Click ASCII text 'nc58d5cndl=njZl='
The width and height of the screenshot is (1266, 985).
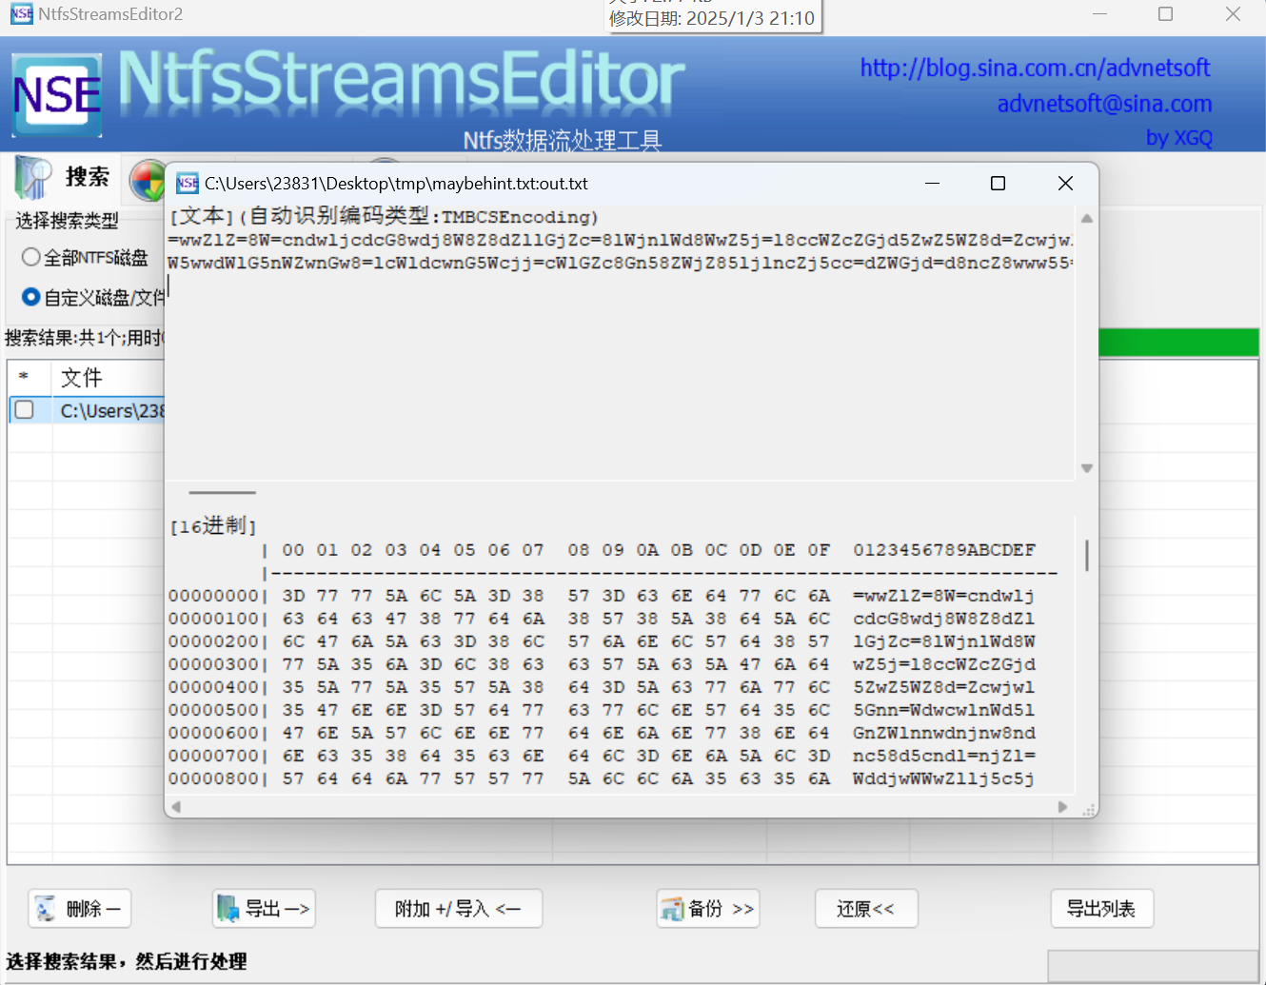[944, 756]
